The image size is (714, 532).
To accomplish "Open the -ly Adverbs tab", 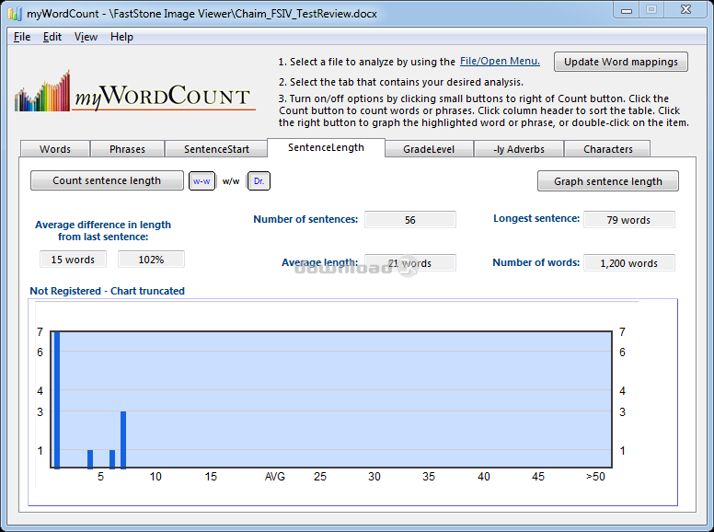I will point(519,149).
